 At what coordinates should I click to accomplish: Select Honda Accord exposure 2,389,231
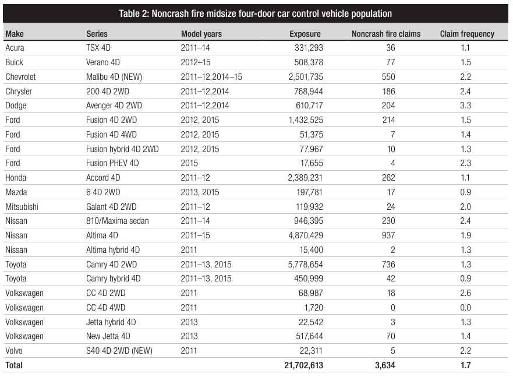(305, 178)
